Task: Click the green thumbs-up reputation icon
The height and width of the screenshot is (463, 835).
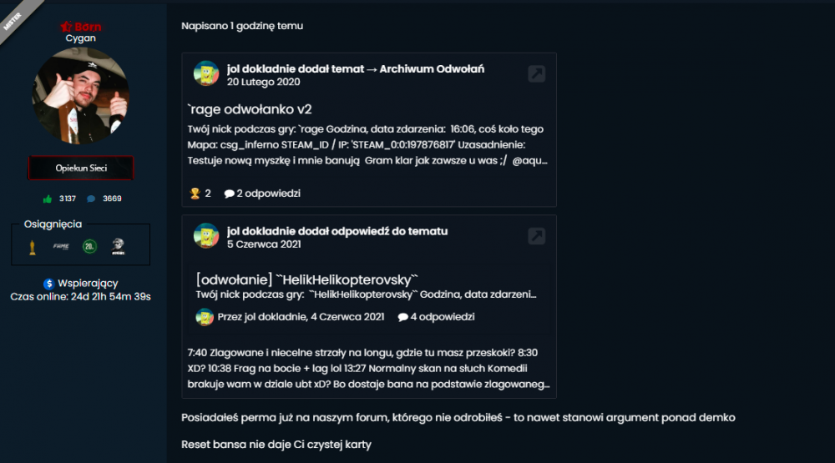Action: pos(48,199)
